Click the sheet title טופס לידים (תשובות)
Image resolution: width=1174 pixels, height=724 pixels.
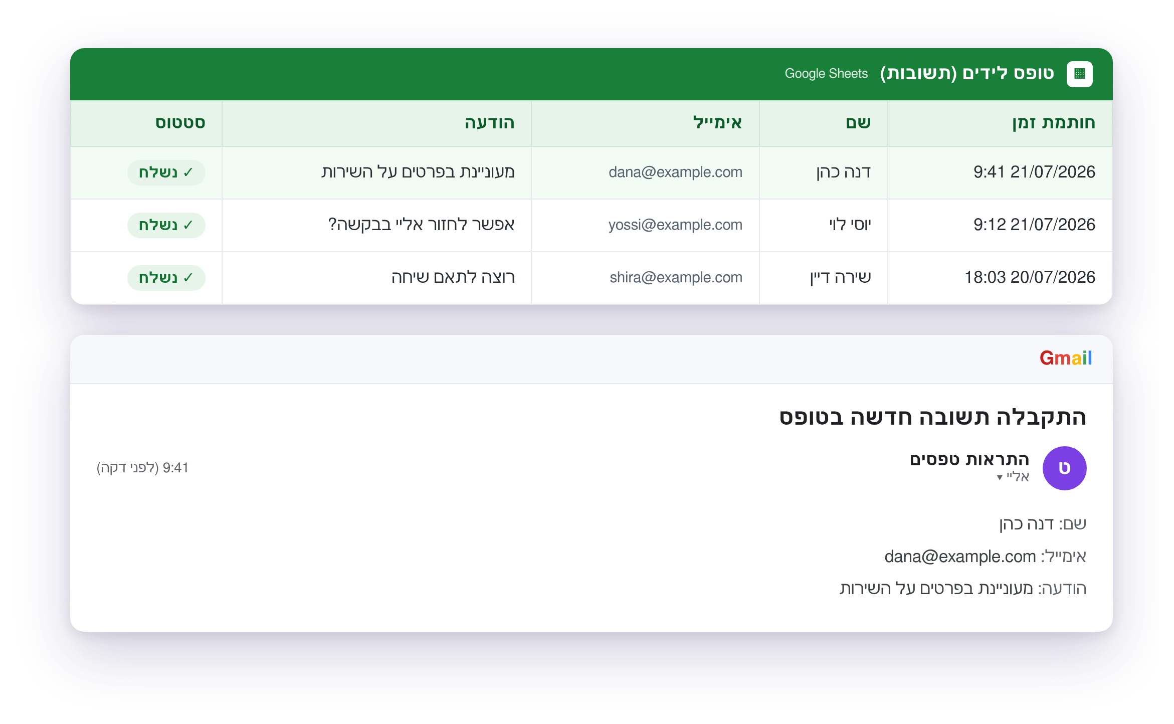pyautogui.click(x=967, y=74)
